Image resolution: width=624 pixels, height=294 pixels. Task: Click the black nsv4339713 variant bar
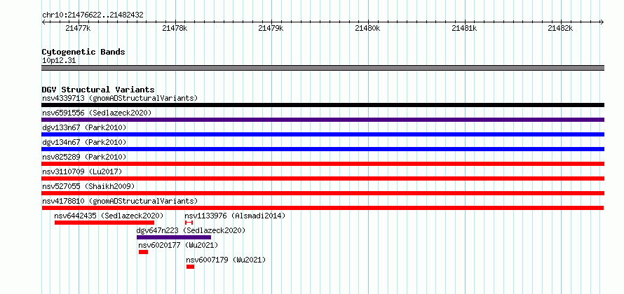click(x=323, y=105)
